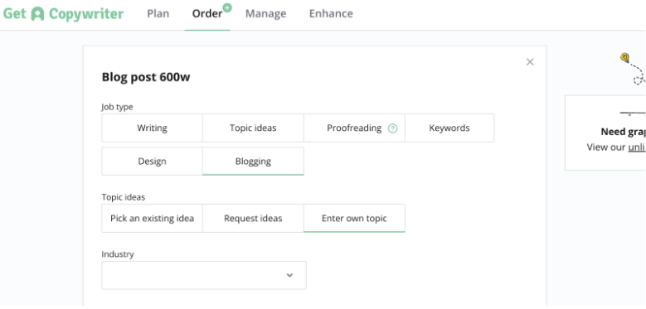Image resolution: width=646 pixels, height=309 pixels.
Task: Expand the Industry dropdown
Action: (x=204, y=275)
